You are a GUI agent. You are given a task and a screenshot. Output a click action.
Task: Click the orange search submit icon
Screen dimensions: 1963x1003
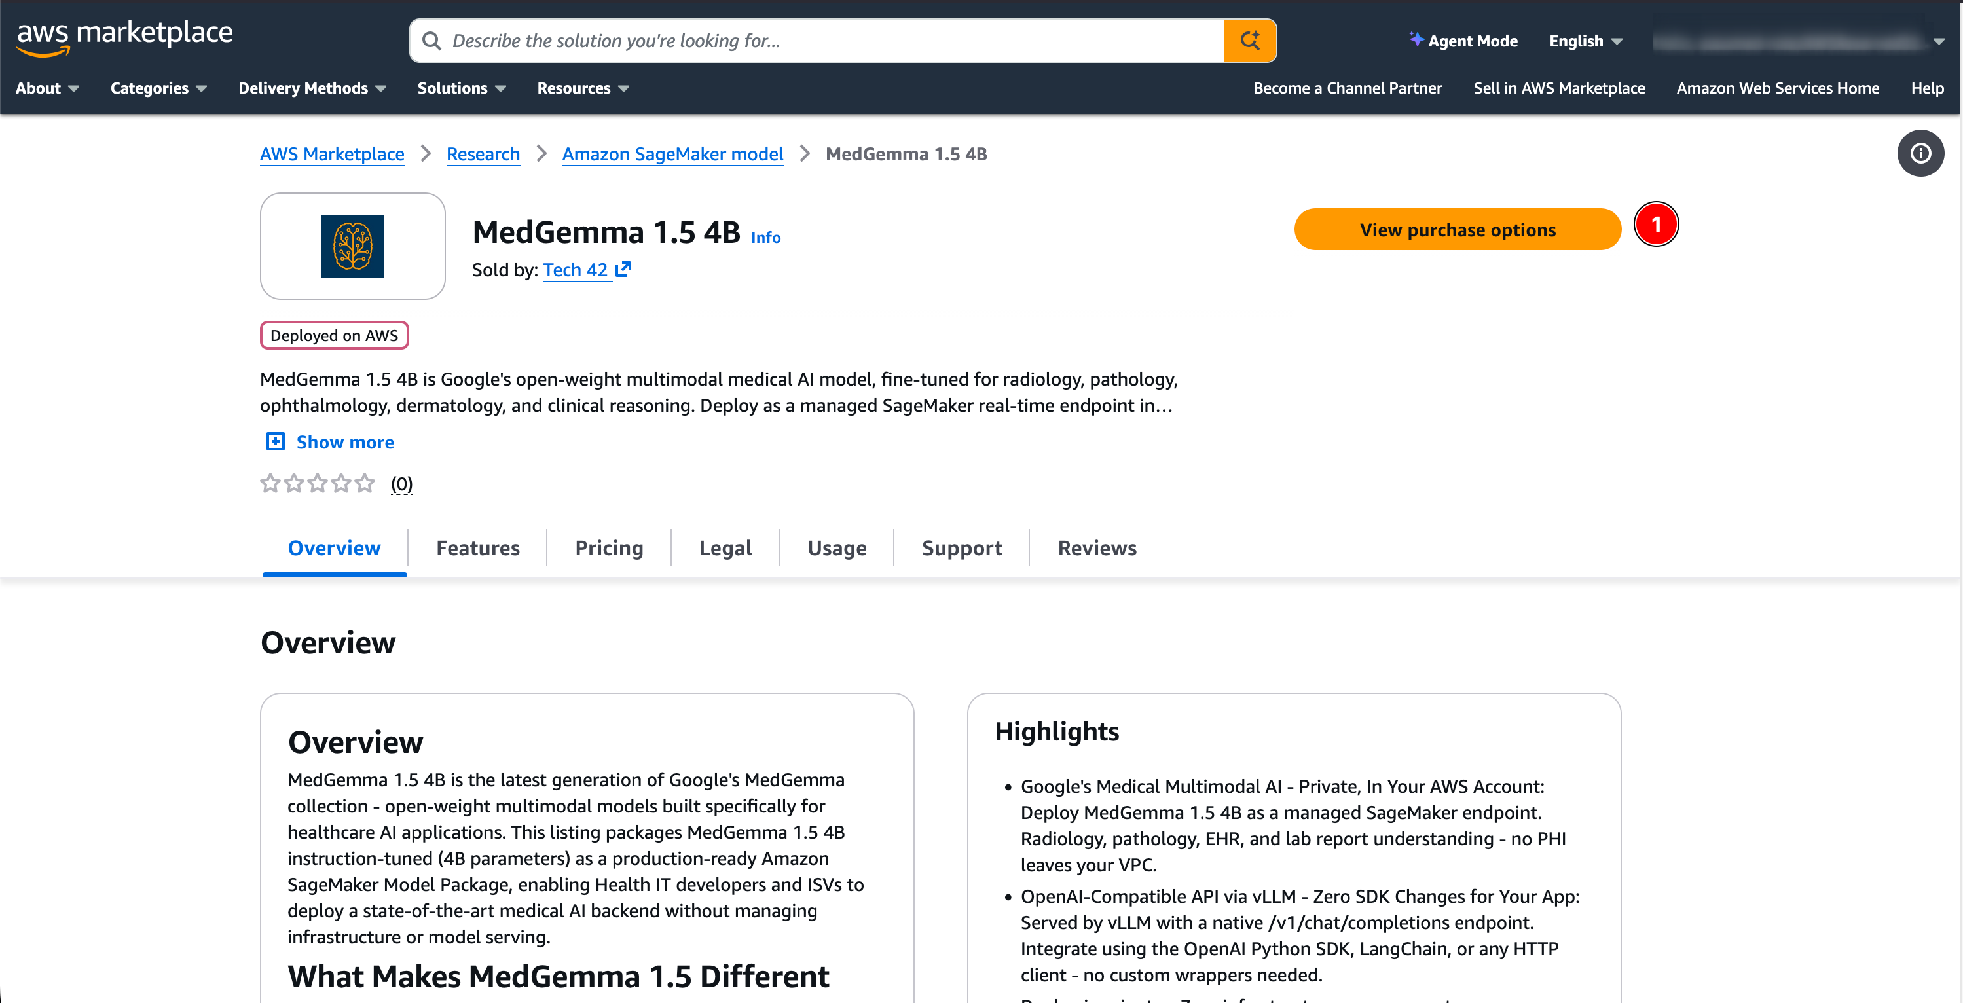[1250, 41]
